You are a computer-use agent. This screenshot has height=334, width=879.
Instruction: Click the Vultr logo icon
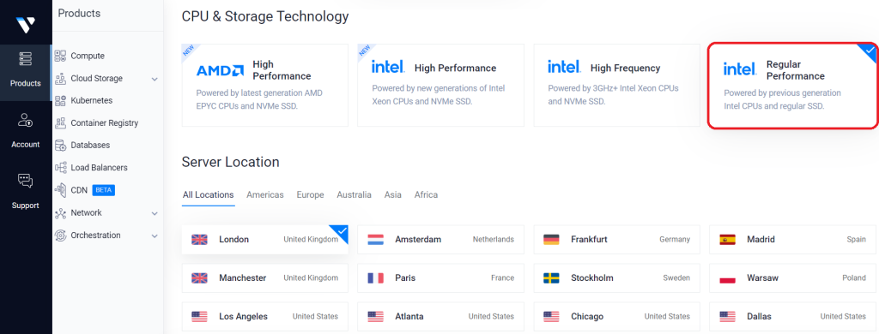click(x=25, y=25)
